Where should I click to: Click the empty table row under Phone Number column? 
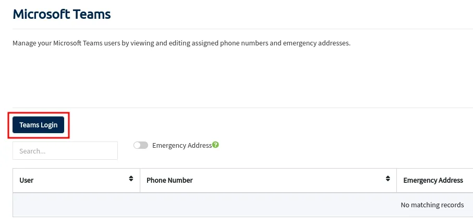click(268, 205)
